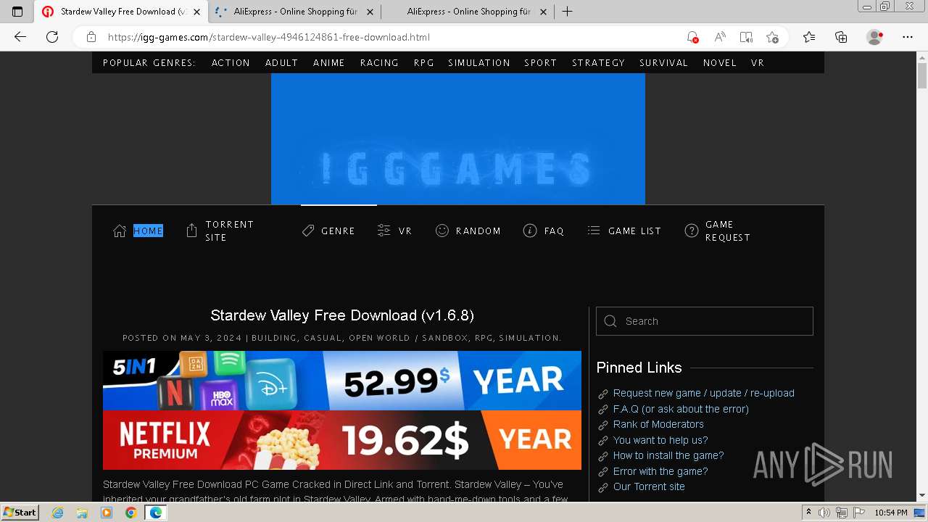Open File Explorer from taskbar
Viewport: 928px width, 522px height.
coord(82,513)
